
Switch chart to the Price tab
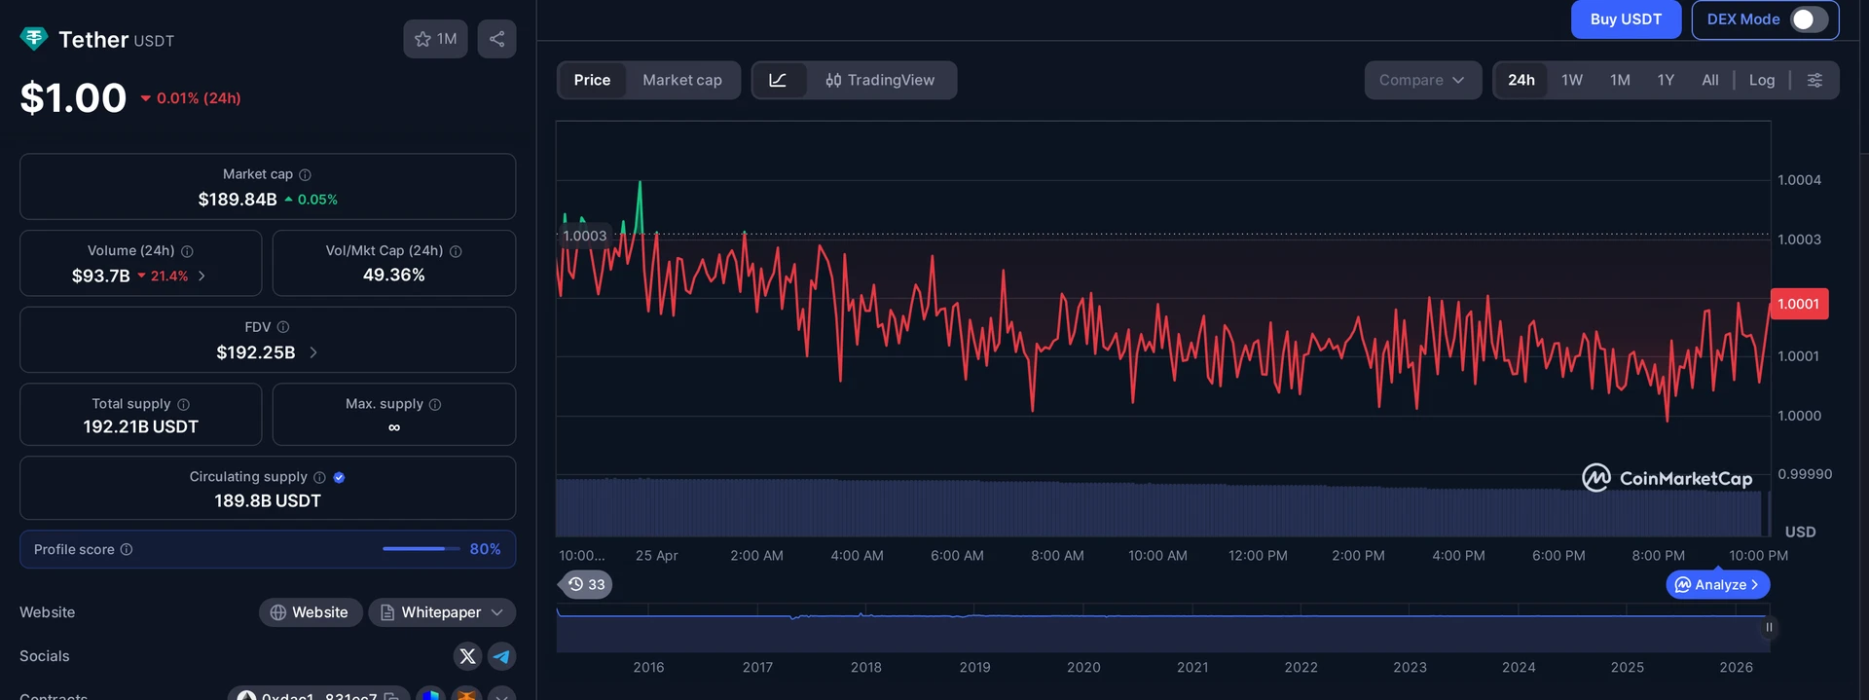tap(592, 80)
